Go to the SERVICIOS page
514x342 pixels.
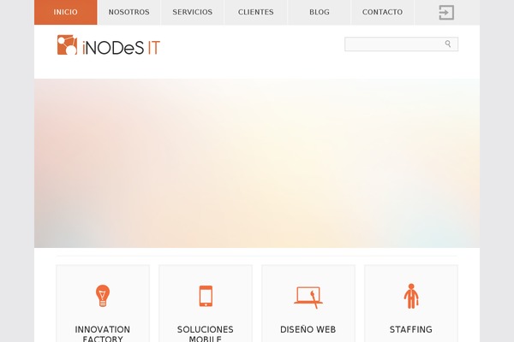click(193, 12)
